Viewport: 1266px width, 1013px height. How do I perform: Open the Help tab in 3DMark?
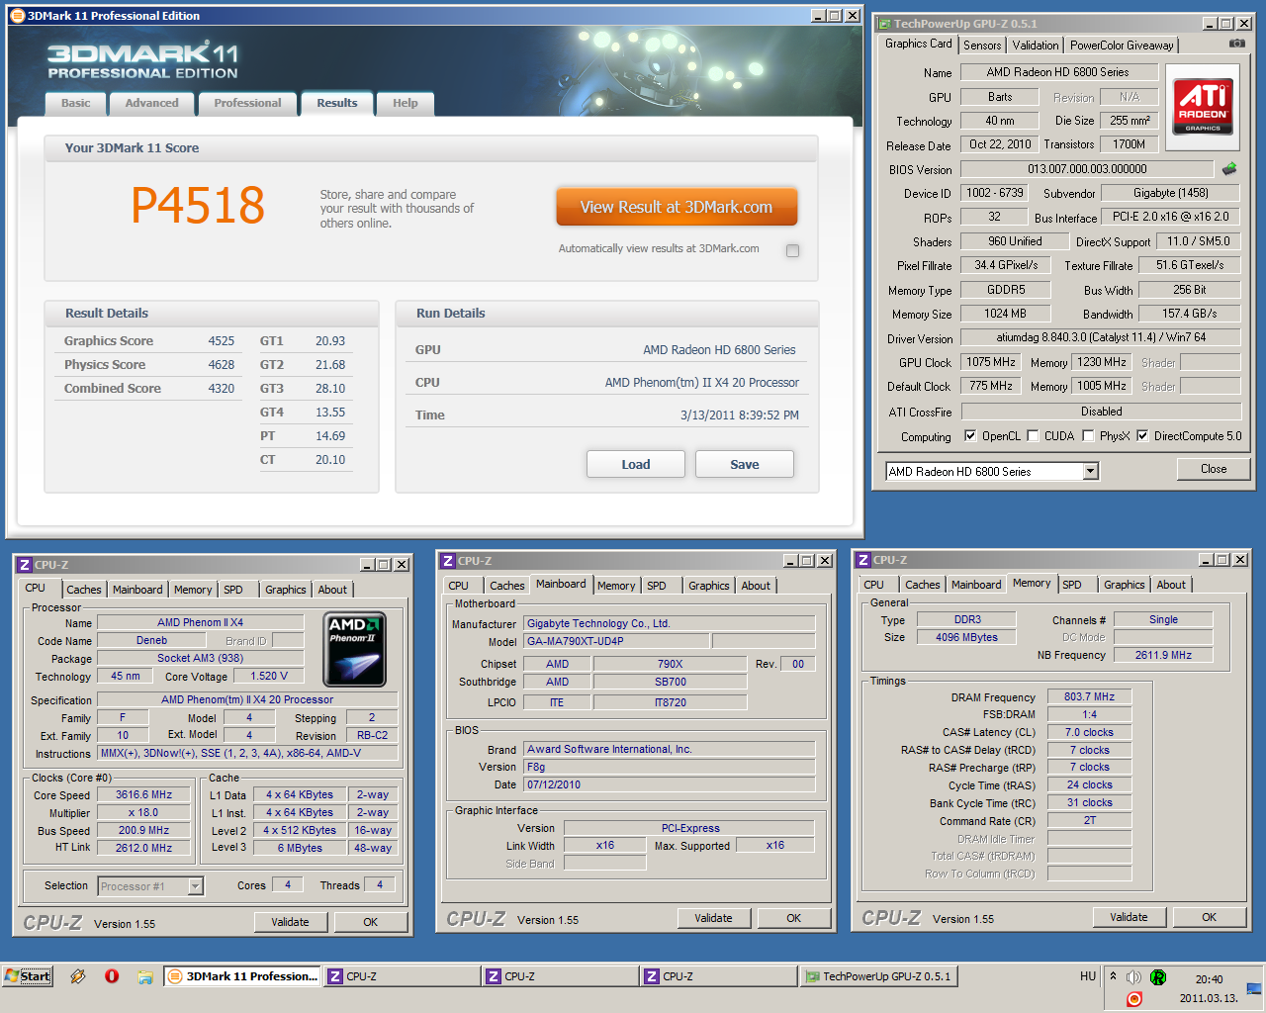(405, 103)
